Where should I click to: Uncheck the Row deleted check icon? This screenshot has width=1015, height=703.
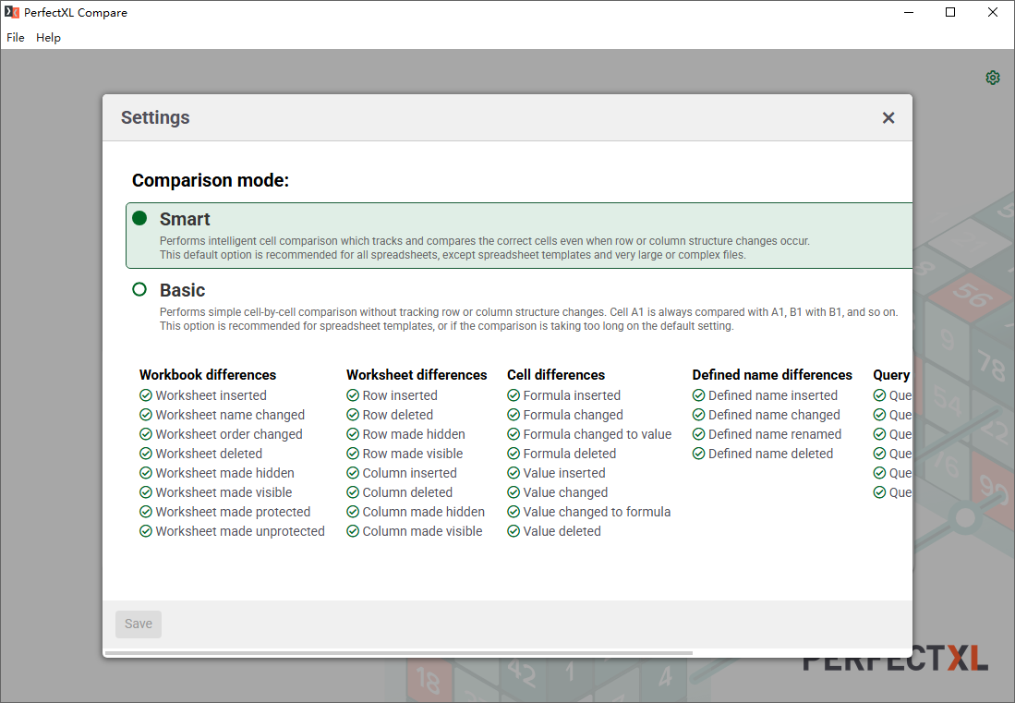click(x=353, y=415)
